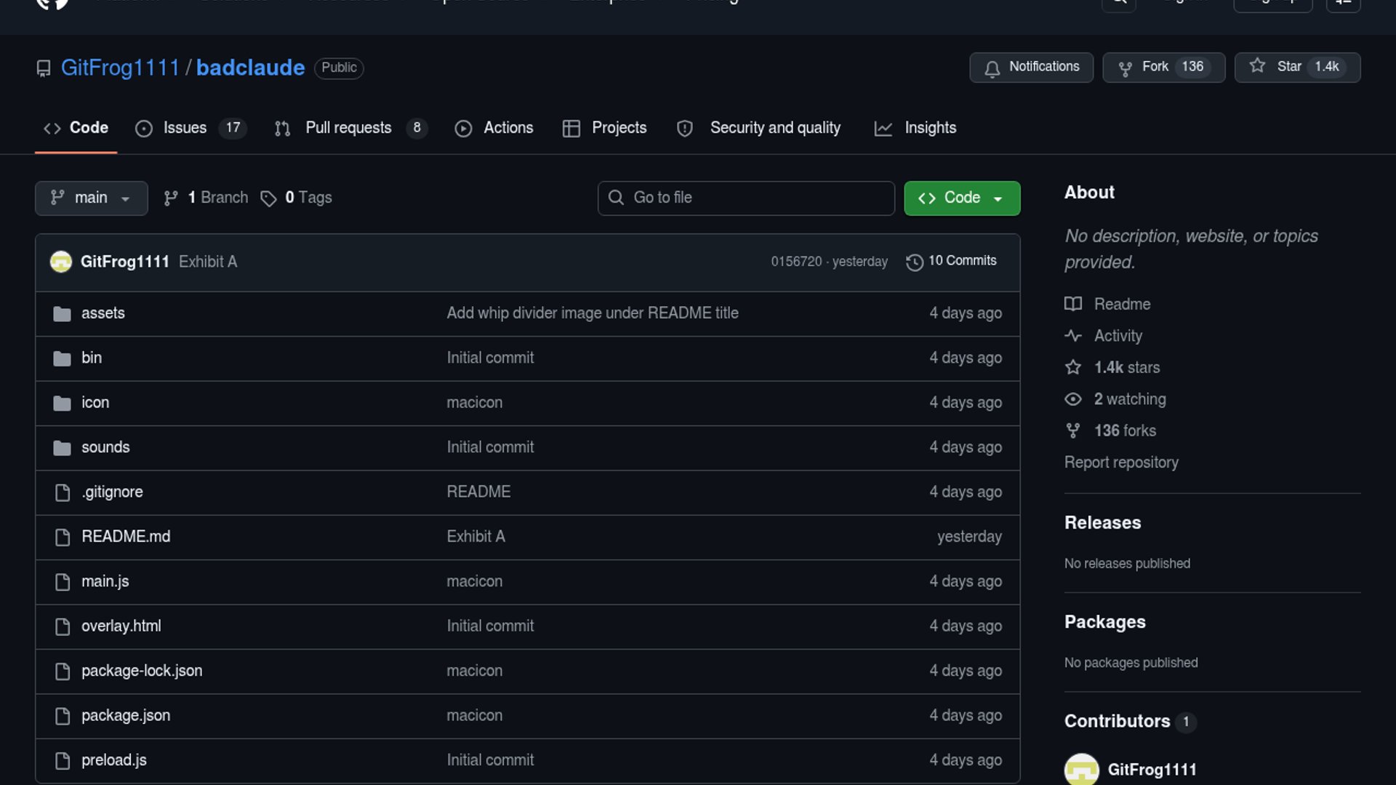Switch to the Issues tab
The width and height of the screenshot is (1396, 785).
[x=185, y=128]
